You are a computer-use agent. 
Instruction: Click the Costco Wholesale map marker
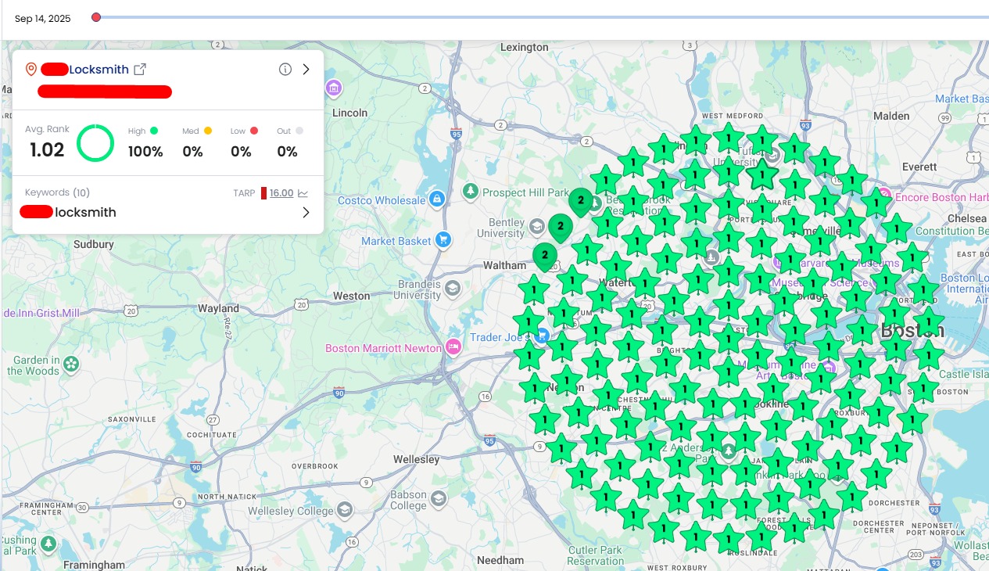pyautogui.click(x=437, y=199)
